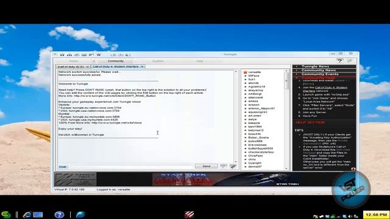Image resolution: width=390 pixels, height=219 pixels.
Task: Click into the Chat message input field
Action: [x=131, y=167]
